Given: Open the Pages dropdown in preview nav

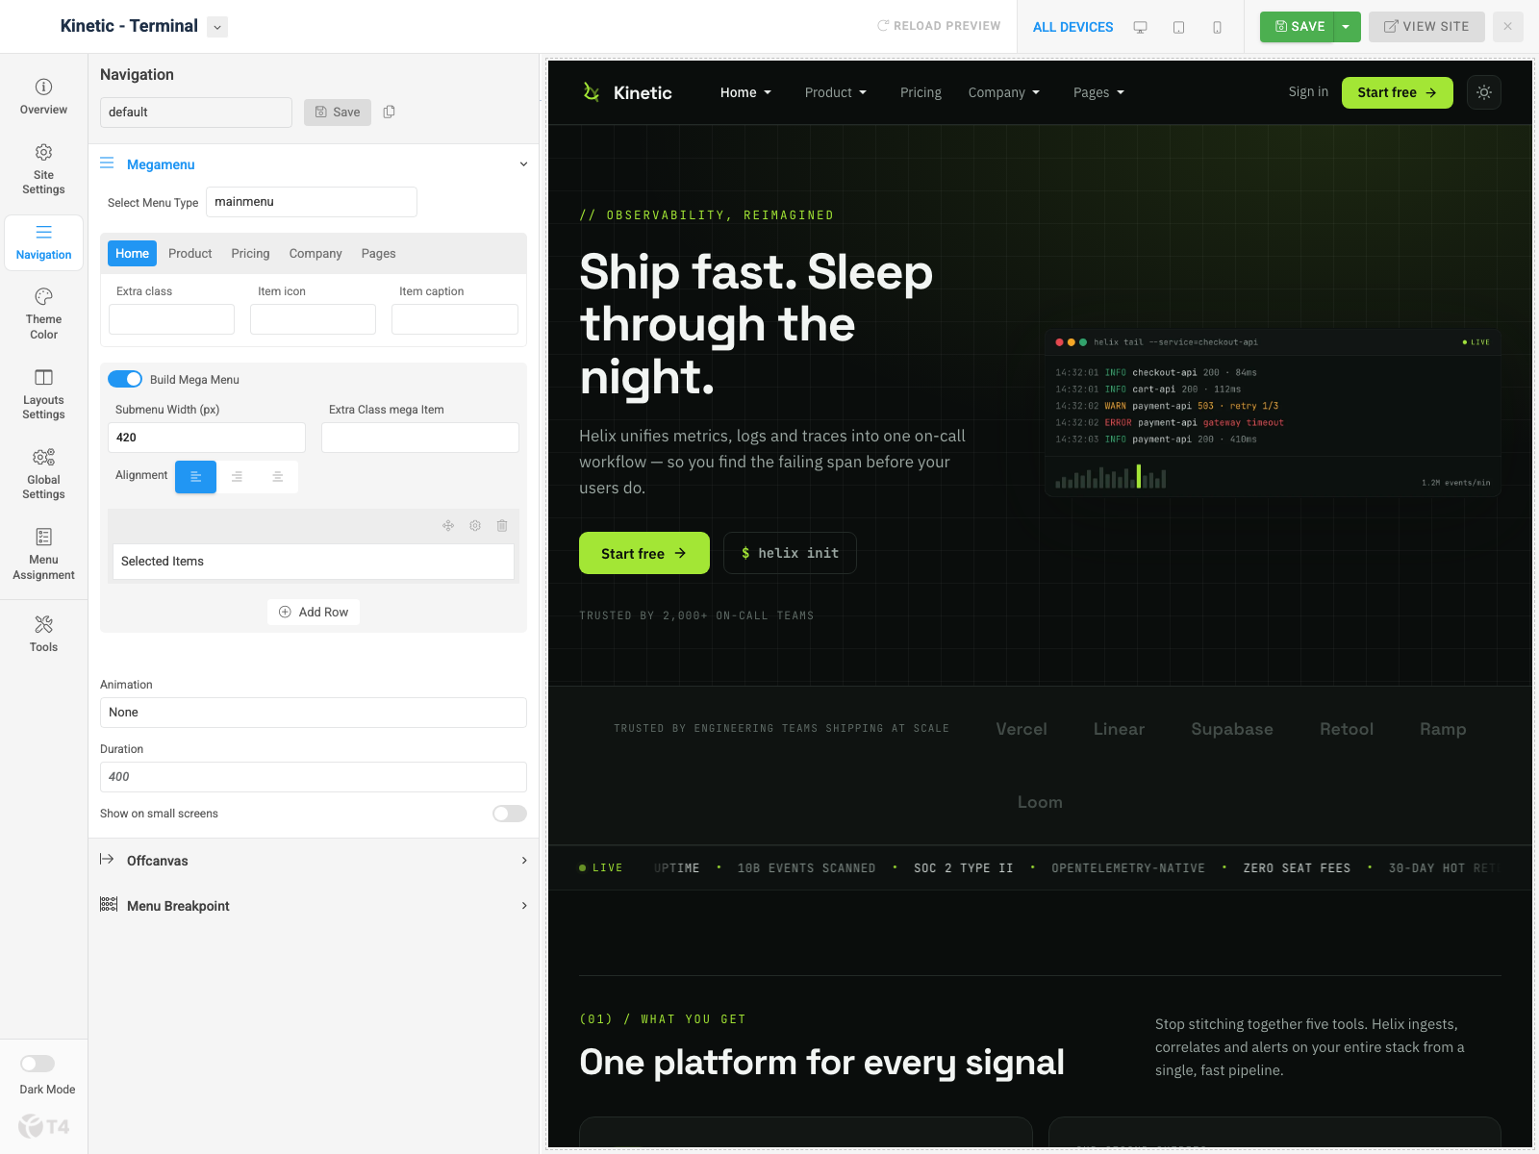Looking at the screenshot, I should click(1099, 92).
